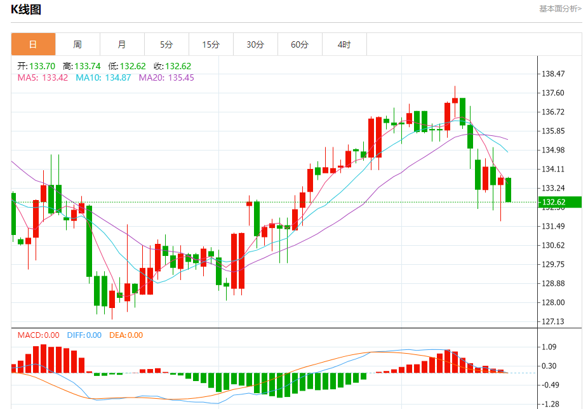Select the 日 daily chart tab
The image size is (588, 409).
point(34,44)
